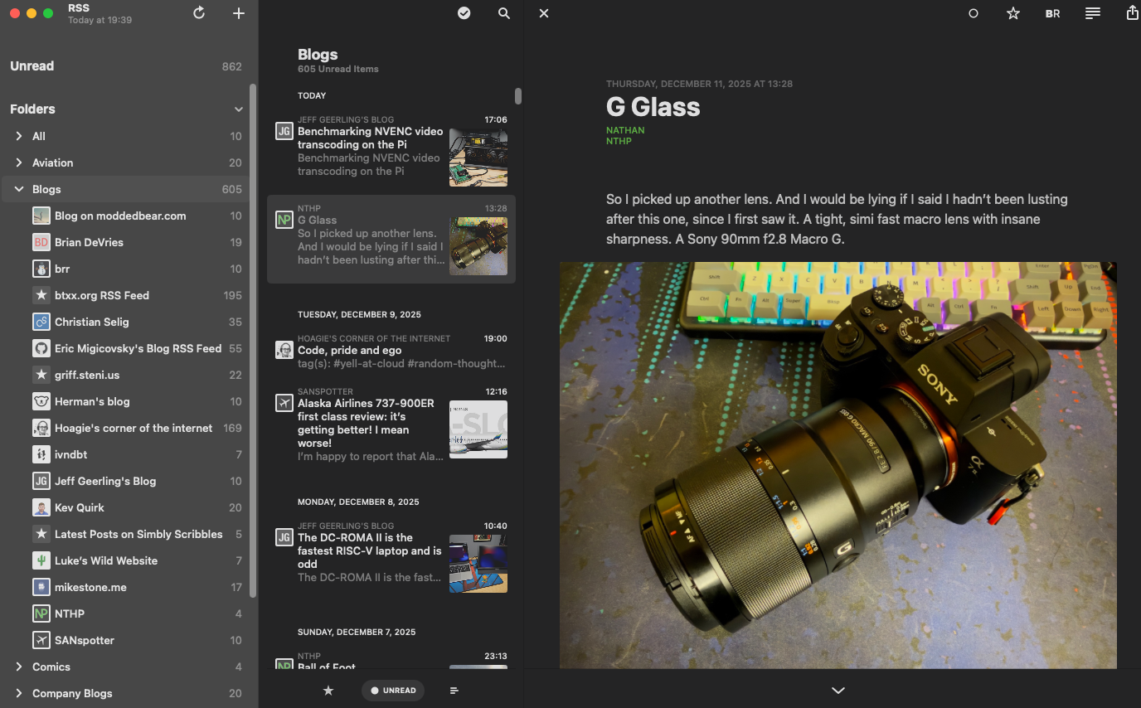Open the Alaska Airlines 737-900ER article thumbnail
The width and height of the screenshot is (1141, 708).
tap(478, 429)
